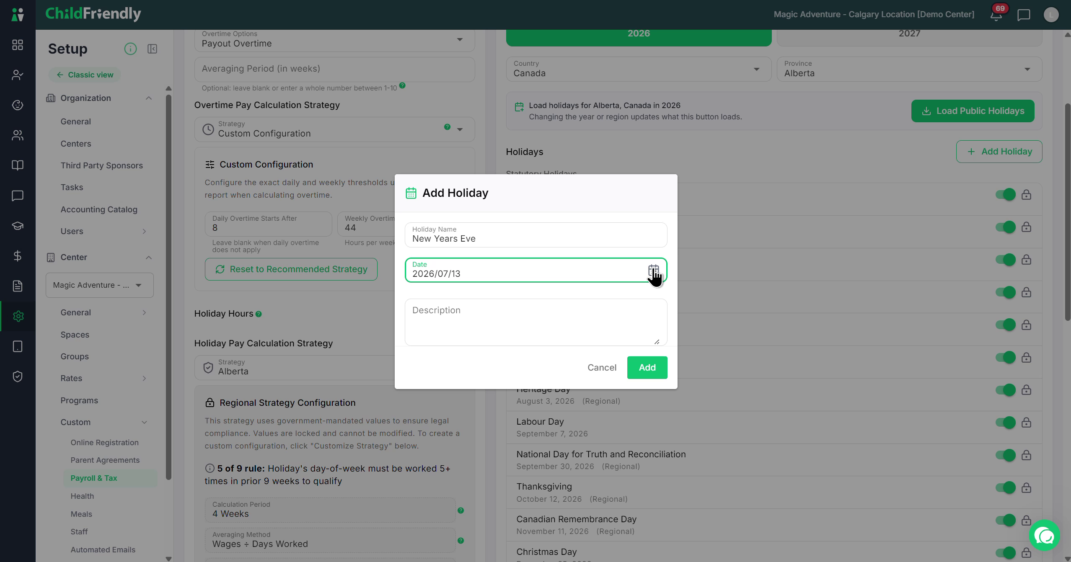Click the Add button in dialog
This screenshot has height=562, width=1071.
coord(647,368)
